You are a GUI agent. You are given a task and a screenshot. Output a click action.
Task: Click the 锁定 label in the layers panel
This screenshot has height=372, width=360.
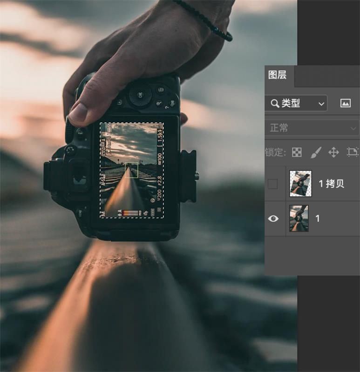(275, 152)
